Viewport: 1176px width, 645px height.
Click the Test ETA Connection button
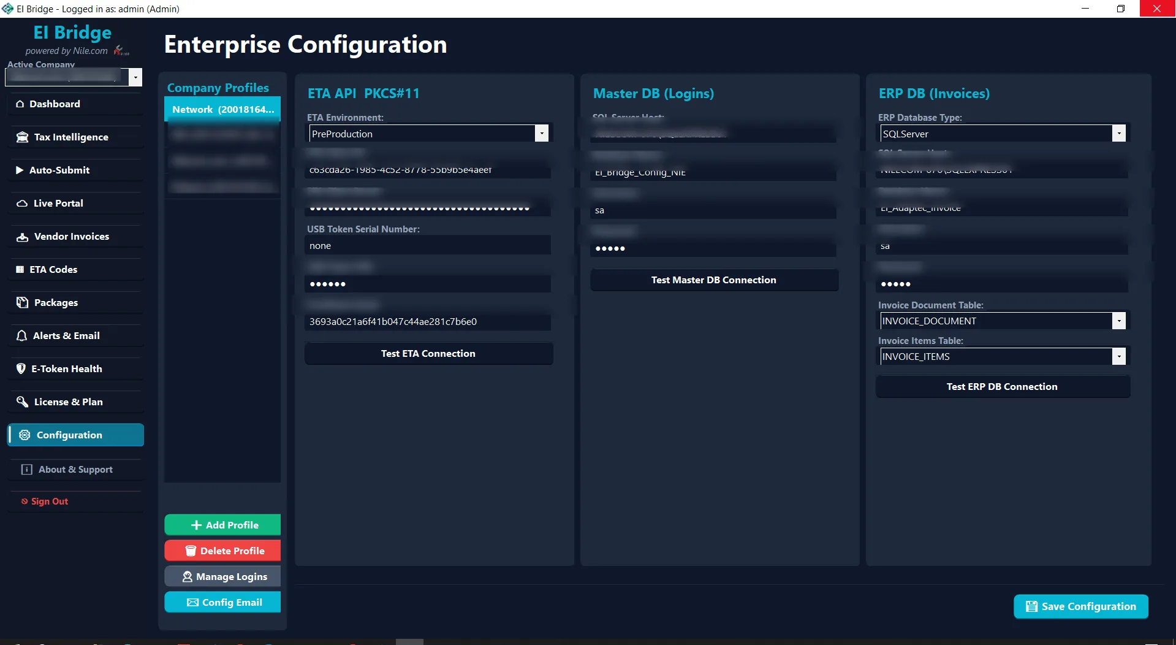click(x=428, y=354)
